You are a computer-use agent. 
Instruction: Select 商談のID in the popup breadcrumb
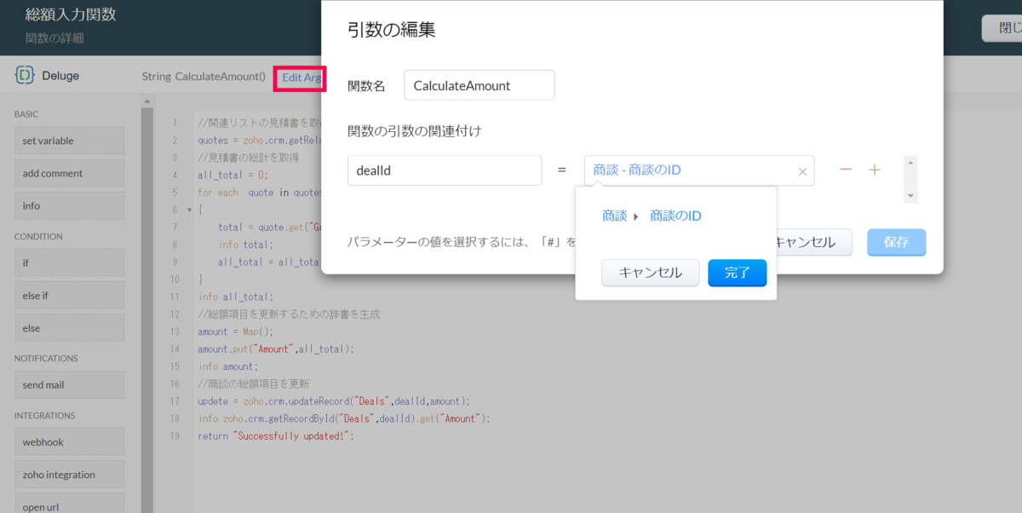point(675,216)
